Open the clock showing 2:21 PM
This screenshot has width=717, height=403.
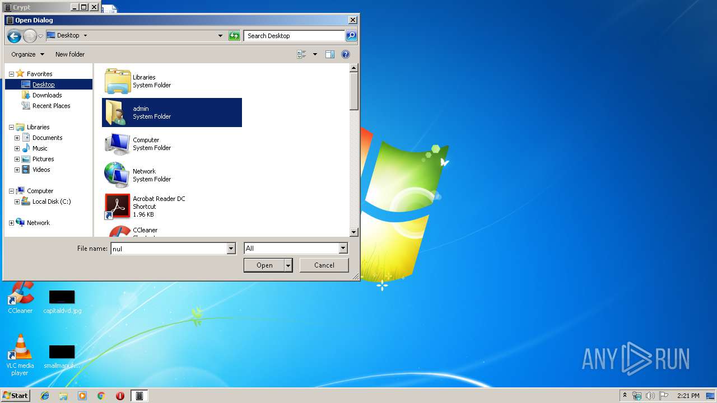[688, 396]
